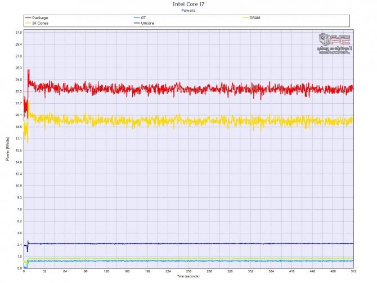Click the 31.0 value on the Y axis
This screenshot has height=283, width=377.
click(x=19, y=33)
